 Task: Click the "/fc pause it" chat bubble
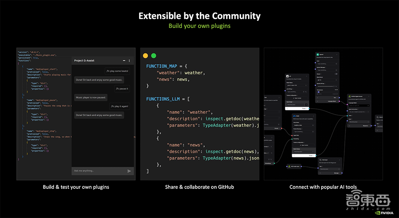pyautogui.click(x=122, y=89)
